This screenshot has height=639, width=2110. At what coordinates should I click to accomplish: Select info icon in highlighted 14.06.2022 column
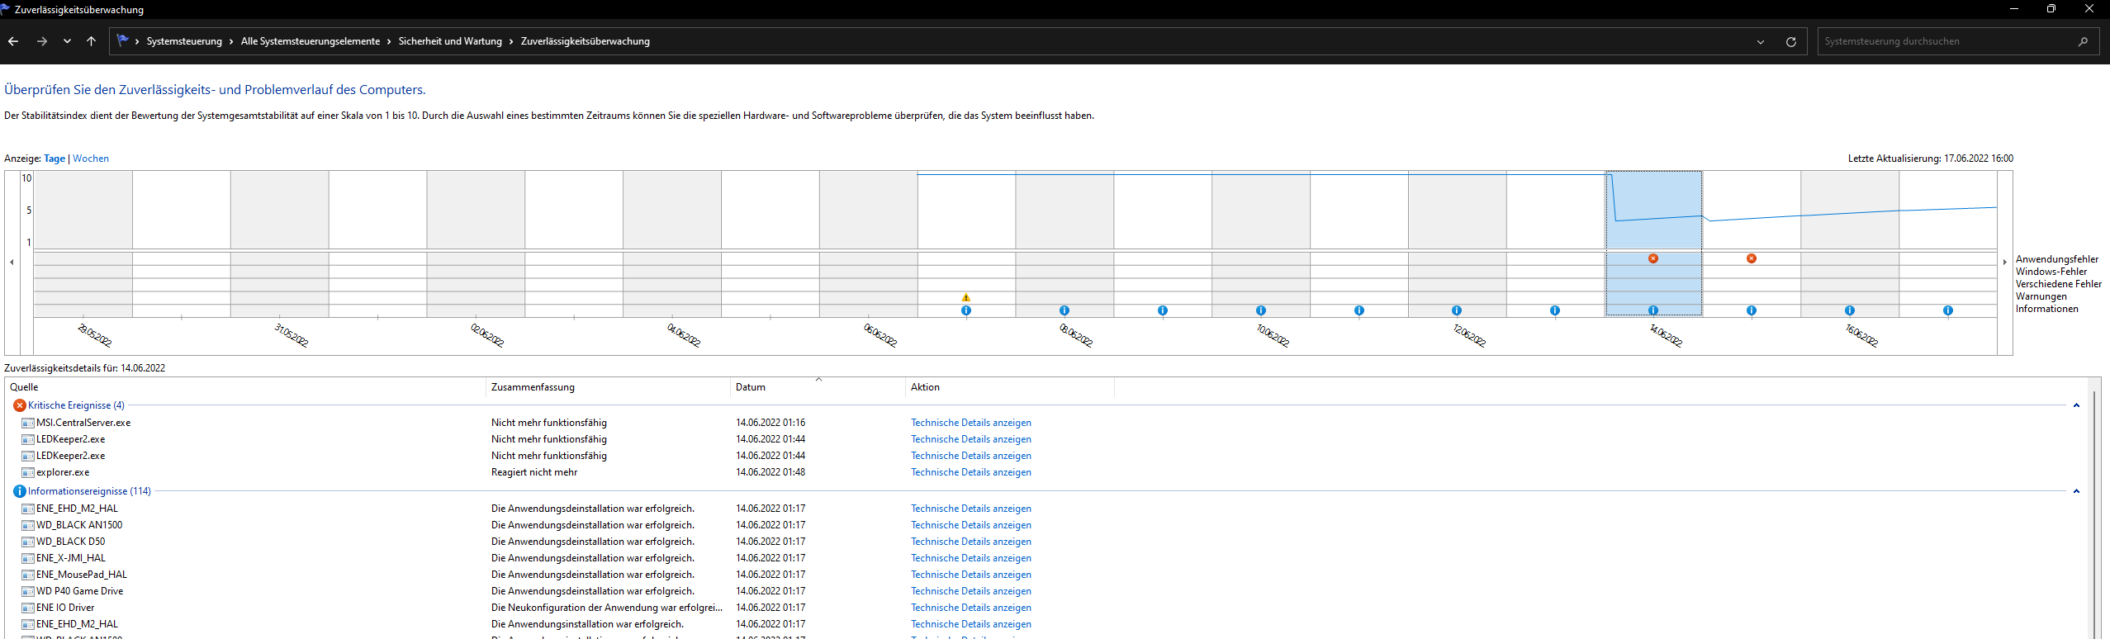[1653, 310]
